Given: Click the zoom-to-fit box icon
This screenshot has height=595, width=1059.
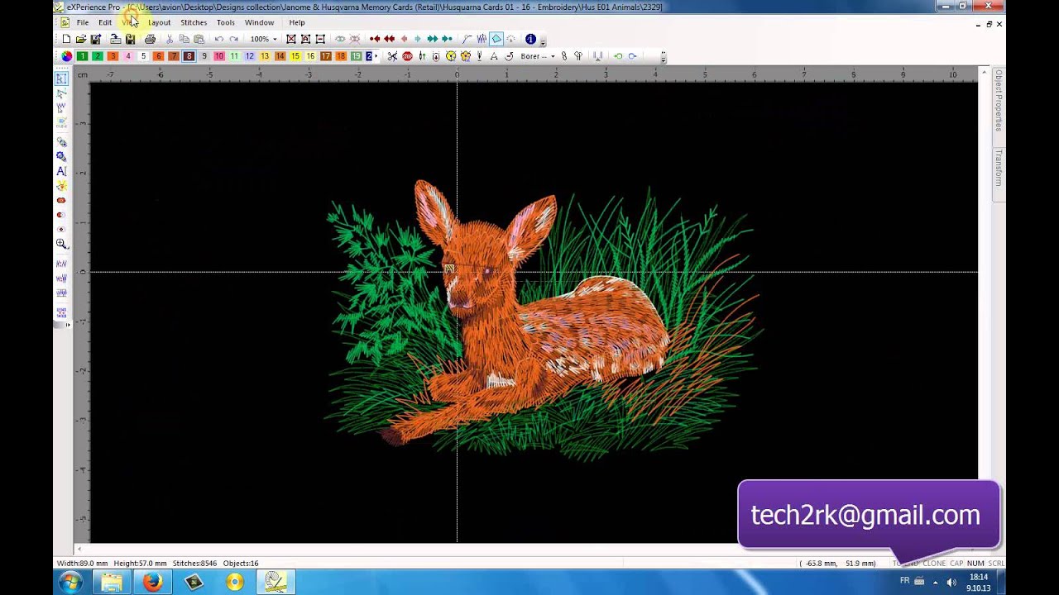Looking at the screenshot, I should [x=291, y=39].
